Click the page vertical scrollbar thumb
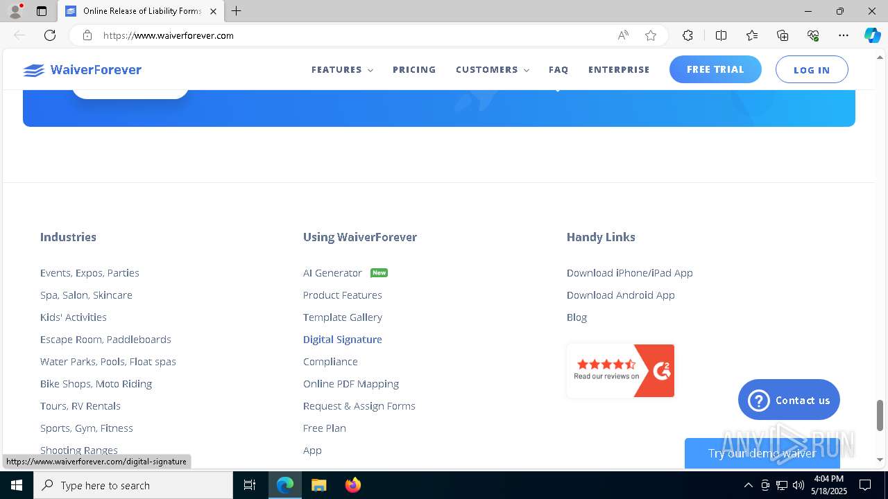The image size is (888, 499). point(880,415)
